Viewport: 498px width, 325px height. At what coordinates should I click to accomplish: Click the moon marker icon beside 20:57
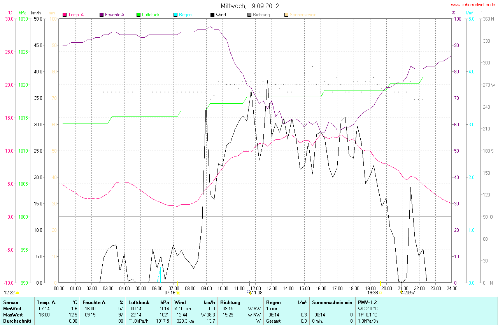[x=402, y=292]
